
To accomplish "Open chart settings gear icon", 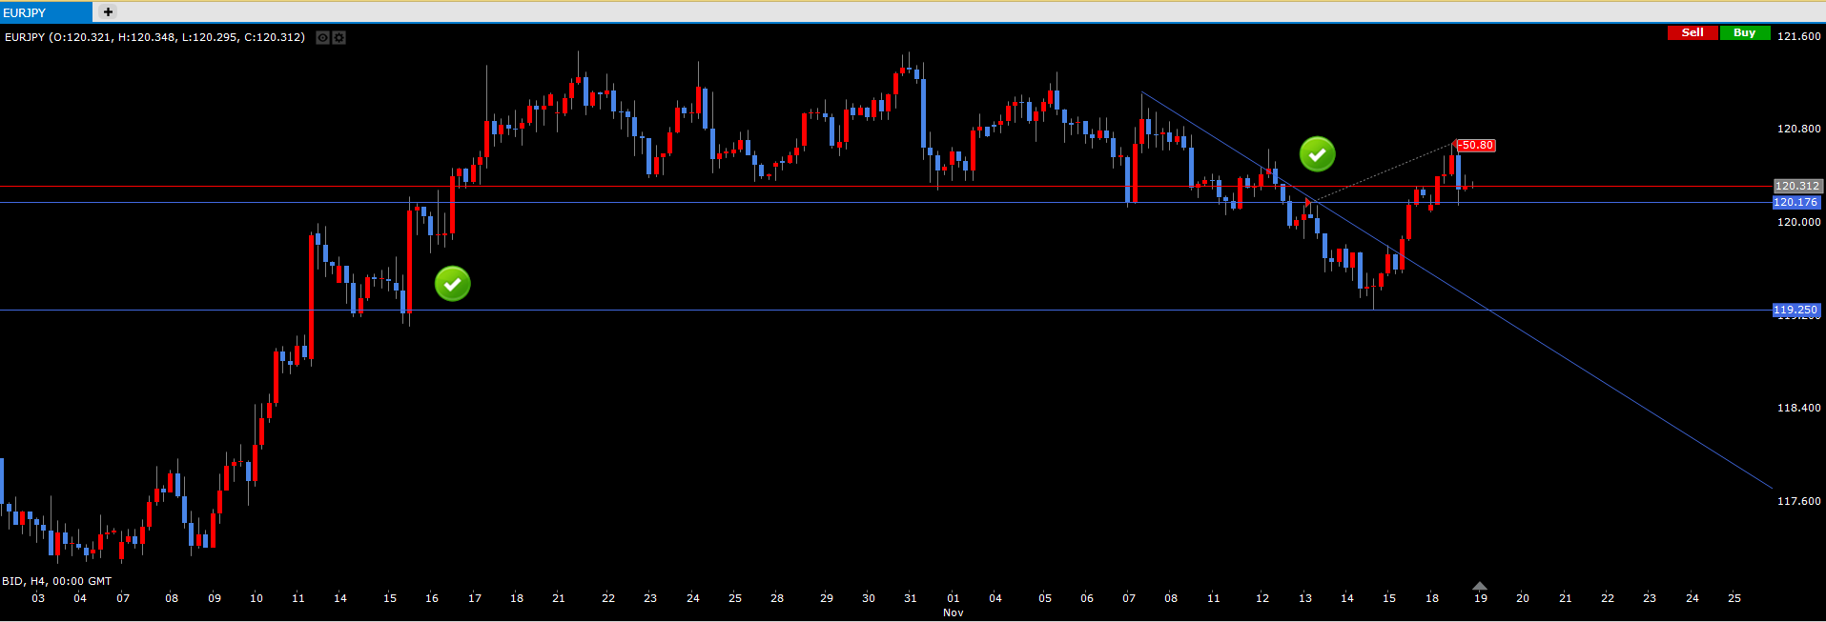I will click(x=339, y=37).
